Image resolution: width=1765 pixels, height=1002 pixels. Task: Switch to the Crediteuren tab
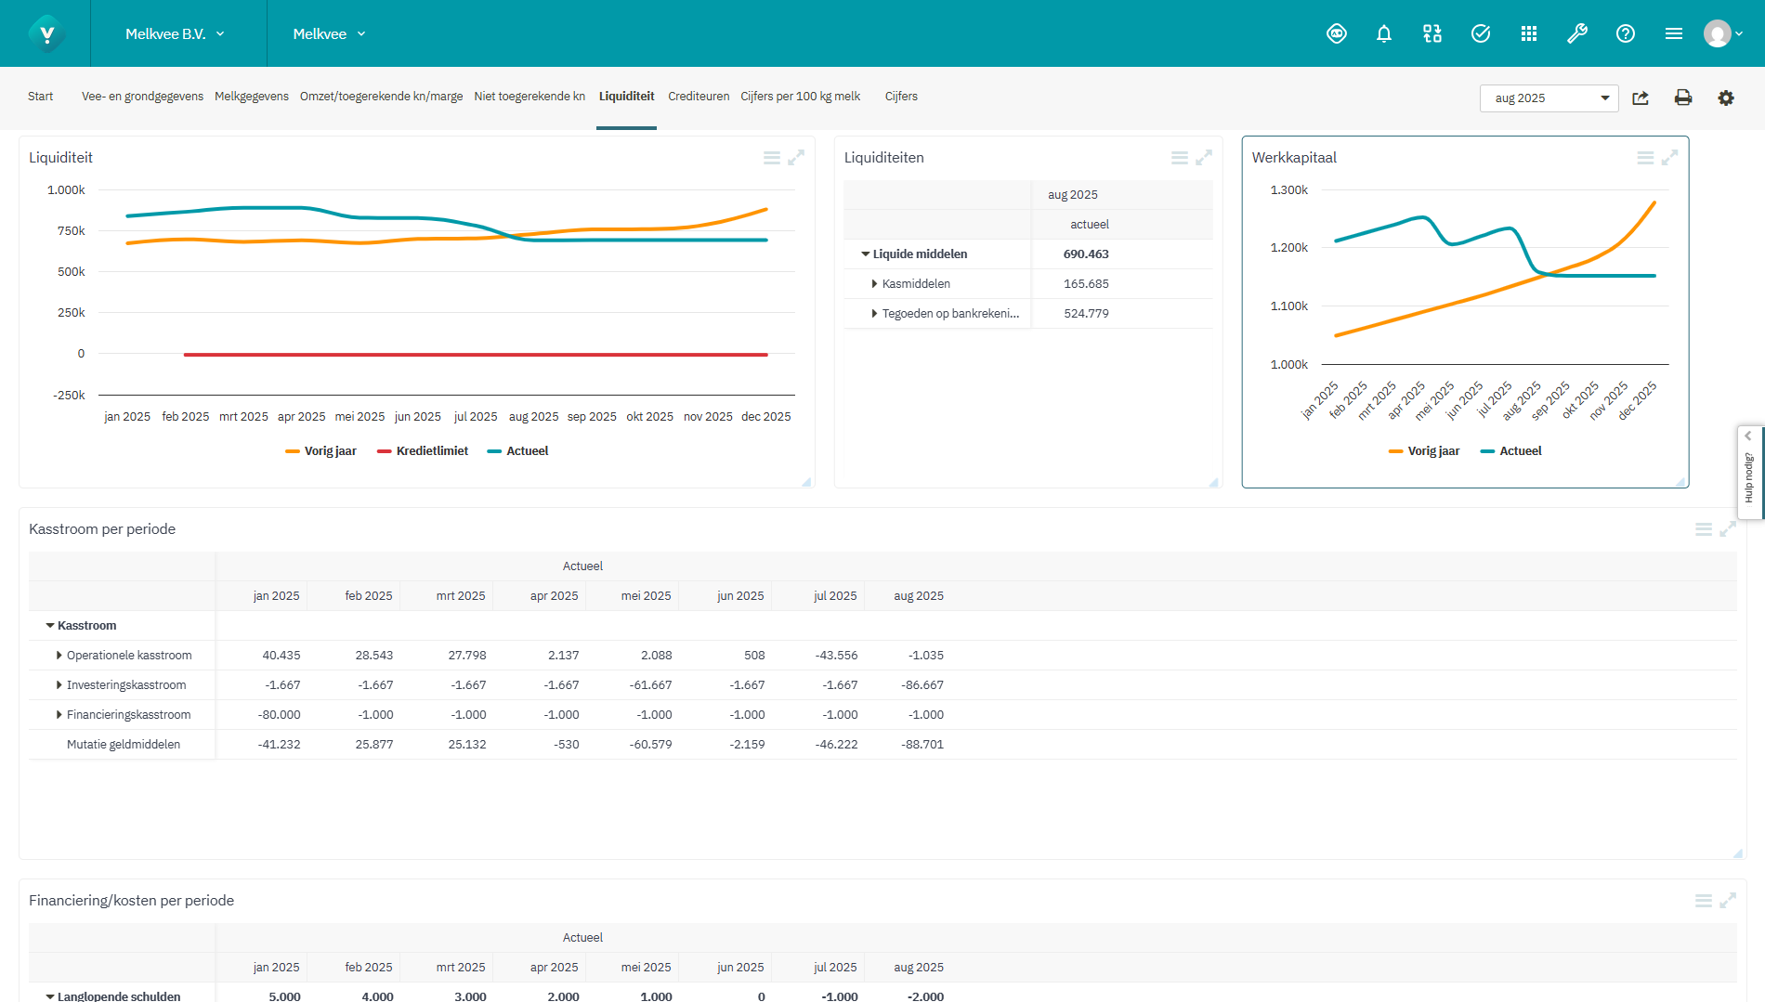click(699, 97)
